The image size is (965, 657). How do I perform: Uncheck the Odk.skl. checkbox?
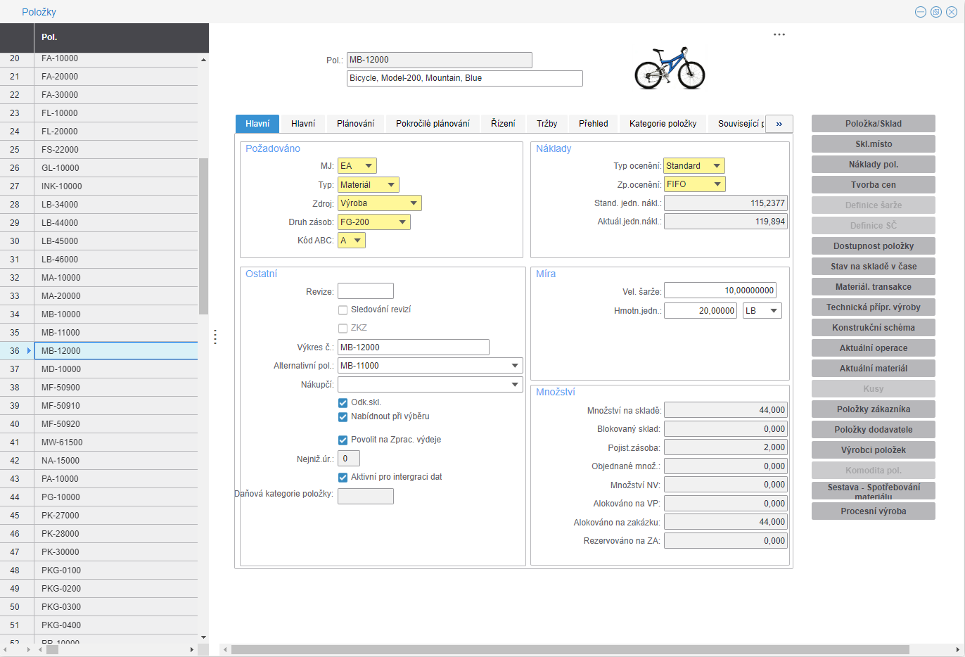pyautogui.click(x=343, y=402)
